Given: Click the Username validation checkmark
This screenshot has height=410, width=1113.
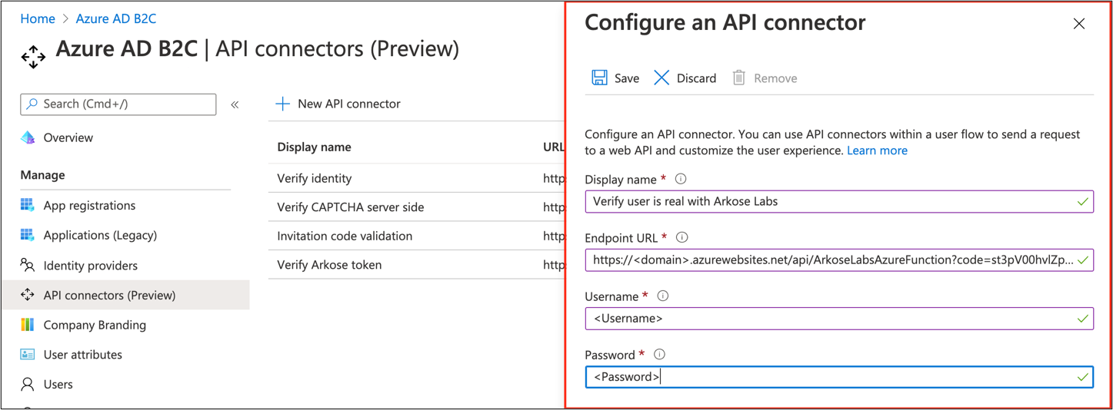Looking at the screenshot, I should point(1082,319).
